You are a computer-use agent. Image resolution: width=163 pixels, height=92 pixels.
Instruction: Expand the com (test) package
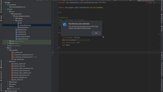[x=8, y=43]
